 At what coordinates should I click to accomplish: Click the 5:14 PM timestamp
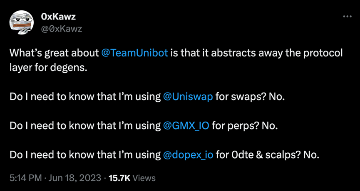(25, 178)
